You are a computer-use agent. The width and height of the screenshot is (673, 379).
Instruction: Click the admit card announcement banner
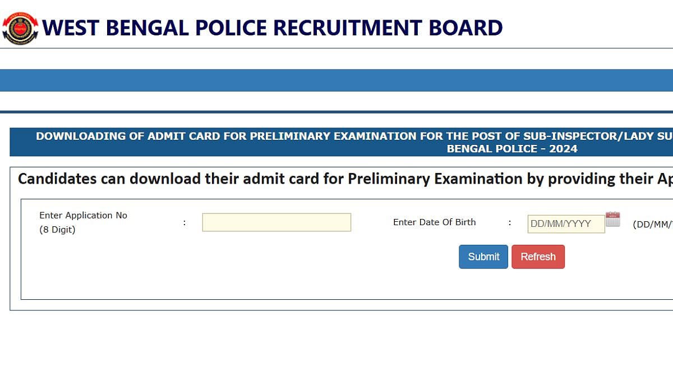click(336, 142)
